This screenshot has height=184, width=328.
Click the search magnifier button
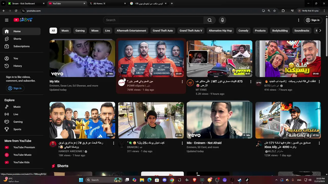pos(210,20)
